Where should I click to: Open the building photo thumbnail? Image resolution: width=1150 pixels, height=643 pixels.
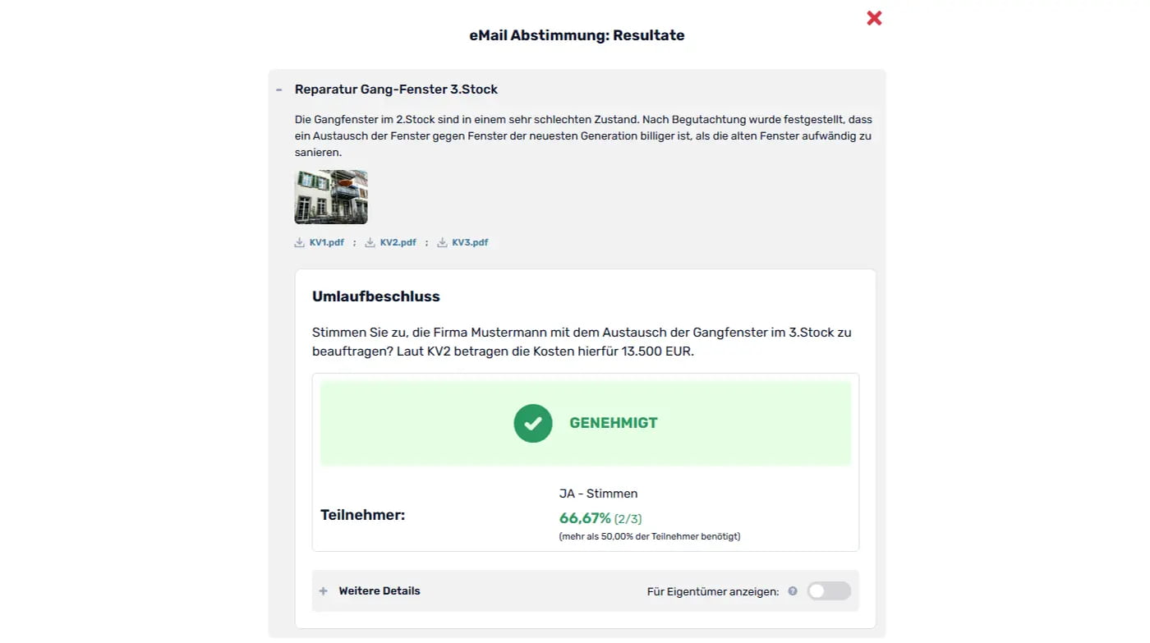pyautogui.click(x=331, y=197)
